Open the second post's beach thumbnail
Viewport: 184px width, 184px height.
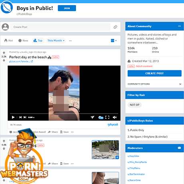click(105, 150)
